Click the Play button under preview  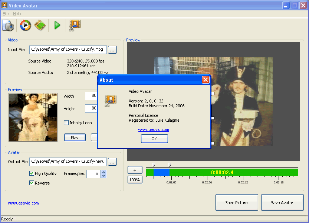(75, 138)
